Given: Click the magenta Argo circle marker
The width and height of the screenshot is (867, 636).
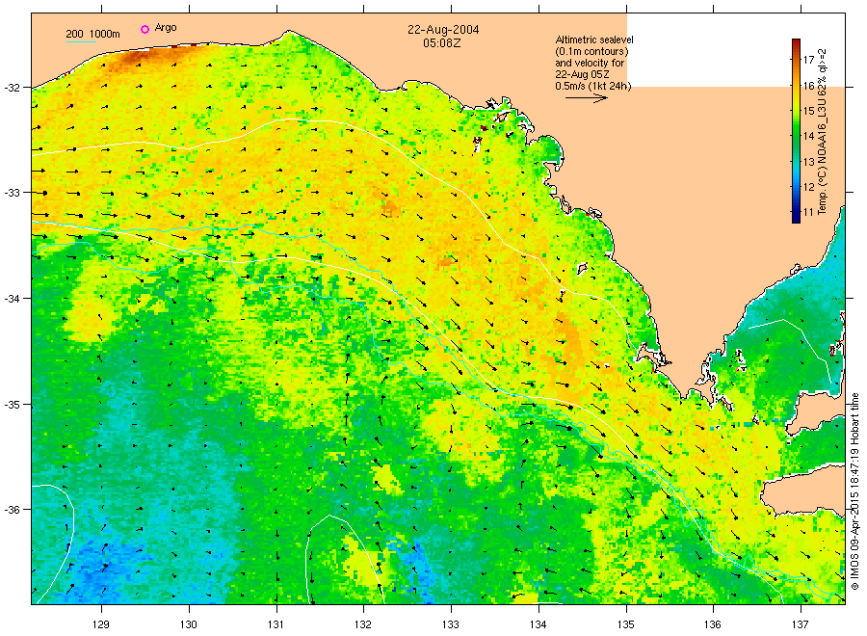Looking at the screenshot, I should (x=144, y=29).
